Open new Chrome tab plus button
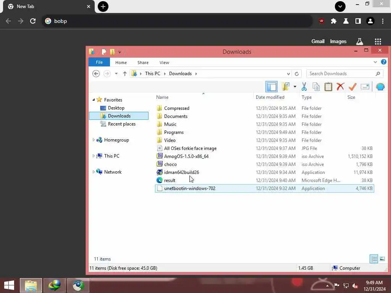This screenshot has height=293, width=391. point(103,6)
